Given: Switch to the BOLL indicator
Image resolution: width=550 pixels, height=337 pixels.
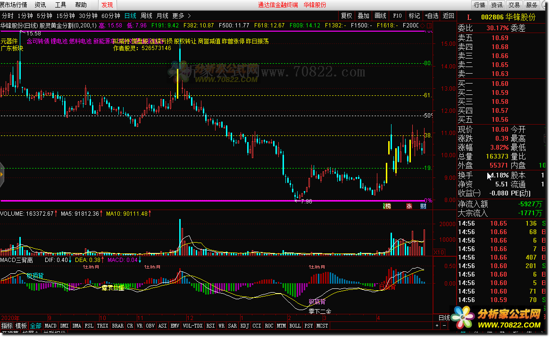Looking at the screenshot, I should click(295, 326).
